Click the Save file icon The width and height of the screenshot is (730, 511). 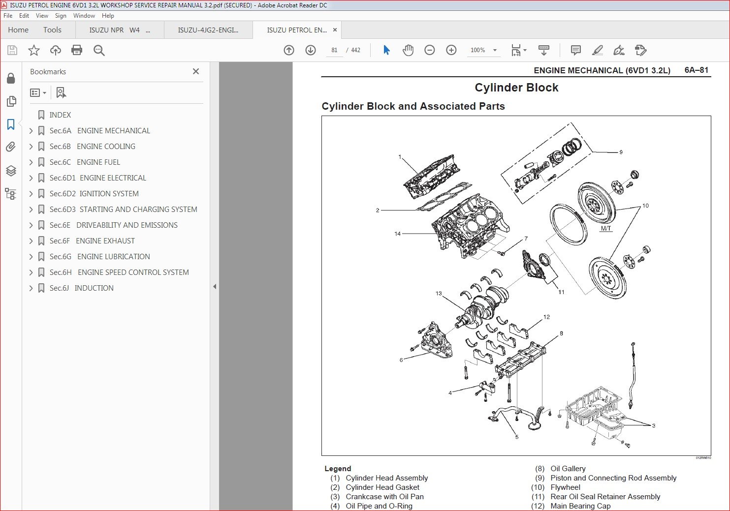[x=12, y=50]
